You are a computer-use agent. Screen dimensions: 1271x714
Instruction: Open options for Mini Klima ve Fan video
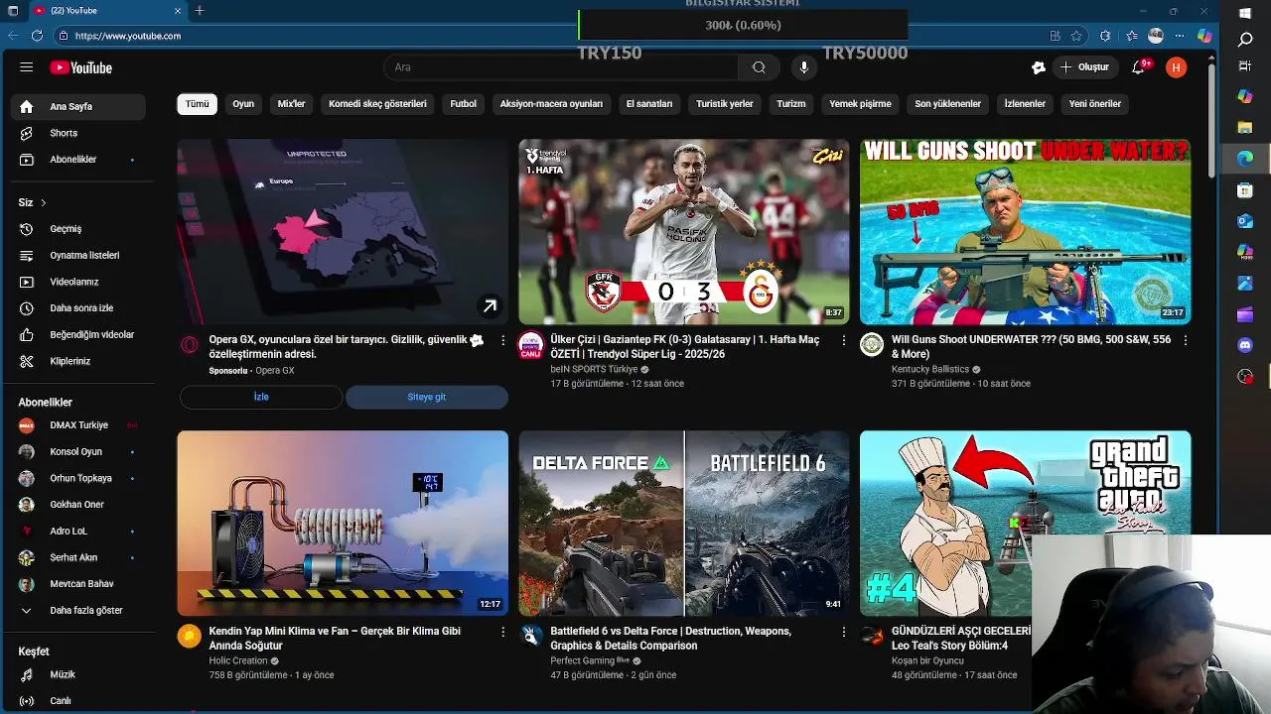pos(503,632)
